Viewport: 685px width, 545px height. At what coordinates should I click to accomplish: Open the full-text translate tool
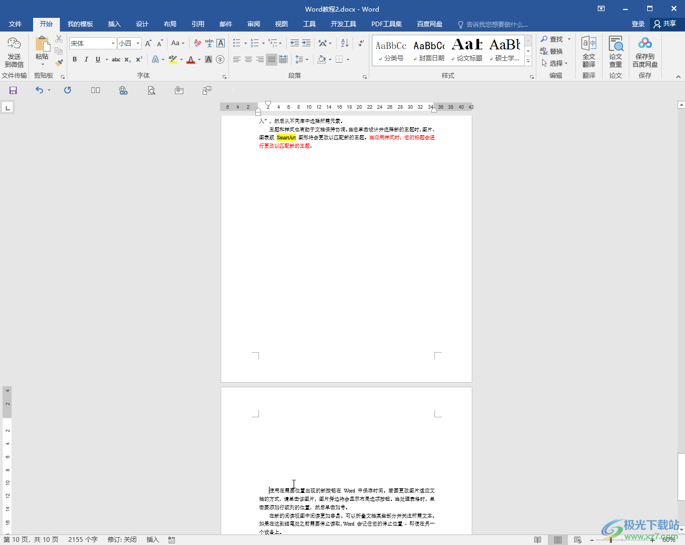(x=588, y=52)
